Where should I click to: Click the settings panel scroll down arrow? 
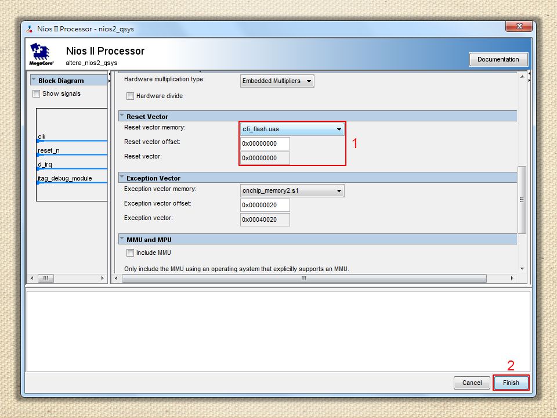(522, 269)
